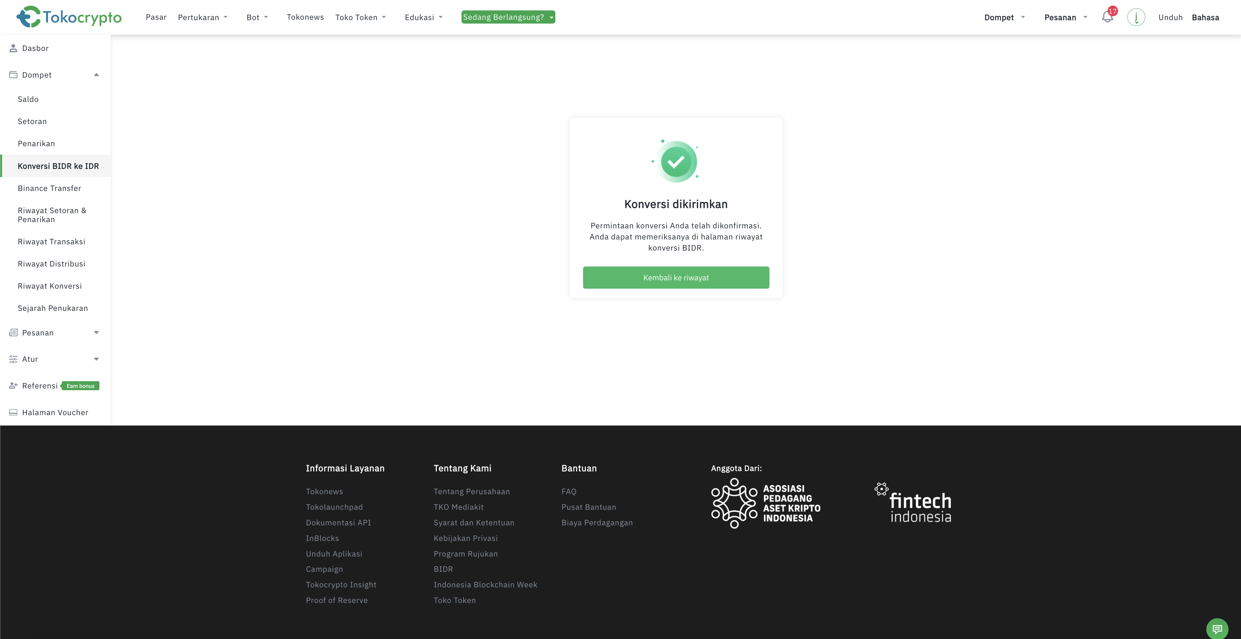Click the Unduh download link
Viewport: 1241px width, 639px height.
[x=1170, y=17]
